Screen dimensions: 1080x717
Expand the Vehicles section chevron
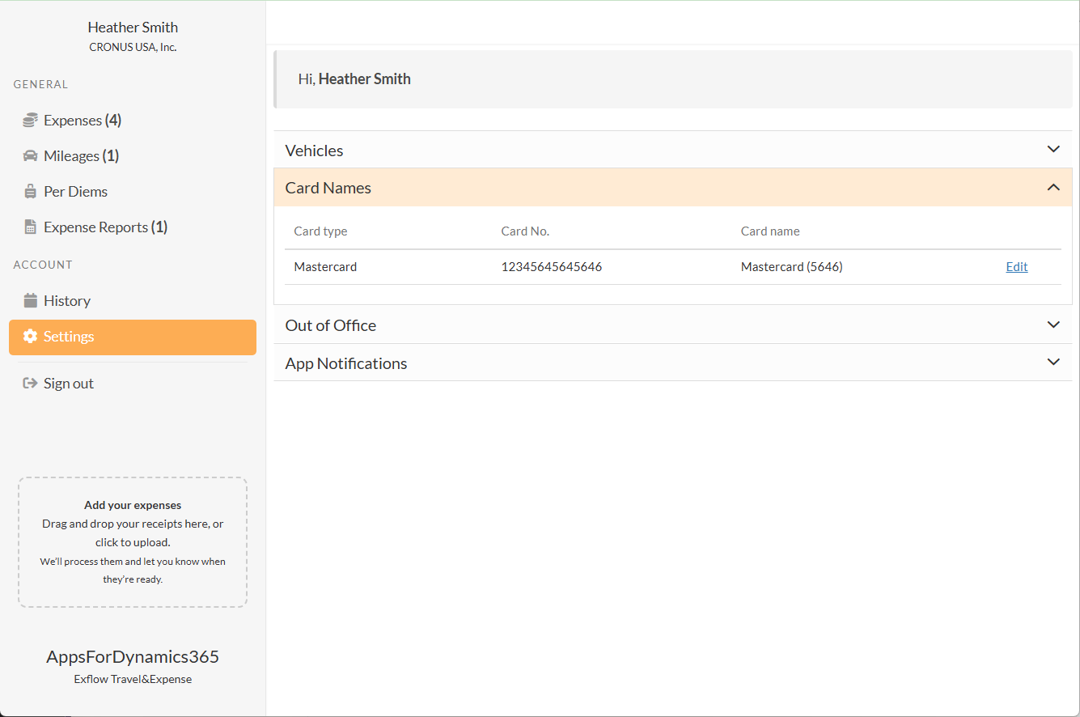(1052, 150)
